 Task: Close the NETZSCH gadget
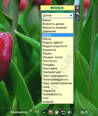[77, 8]
